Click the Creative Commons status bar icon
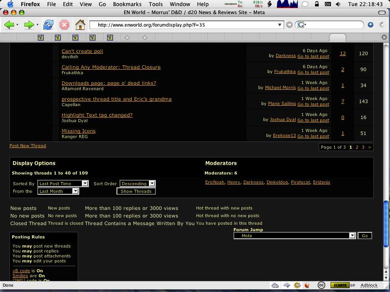The height and width of the screenshot is (292, 390). (x=321, y=285)
